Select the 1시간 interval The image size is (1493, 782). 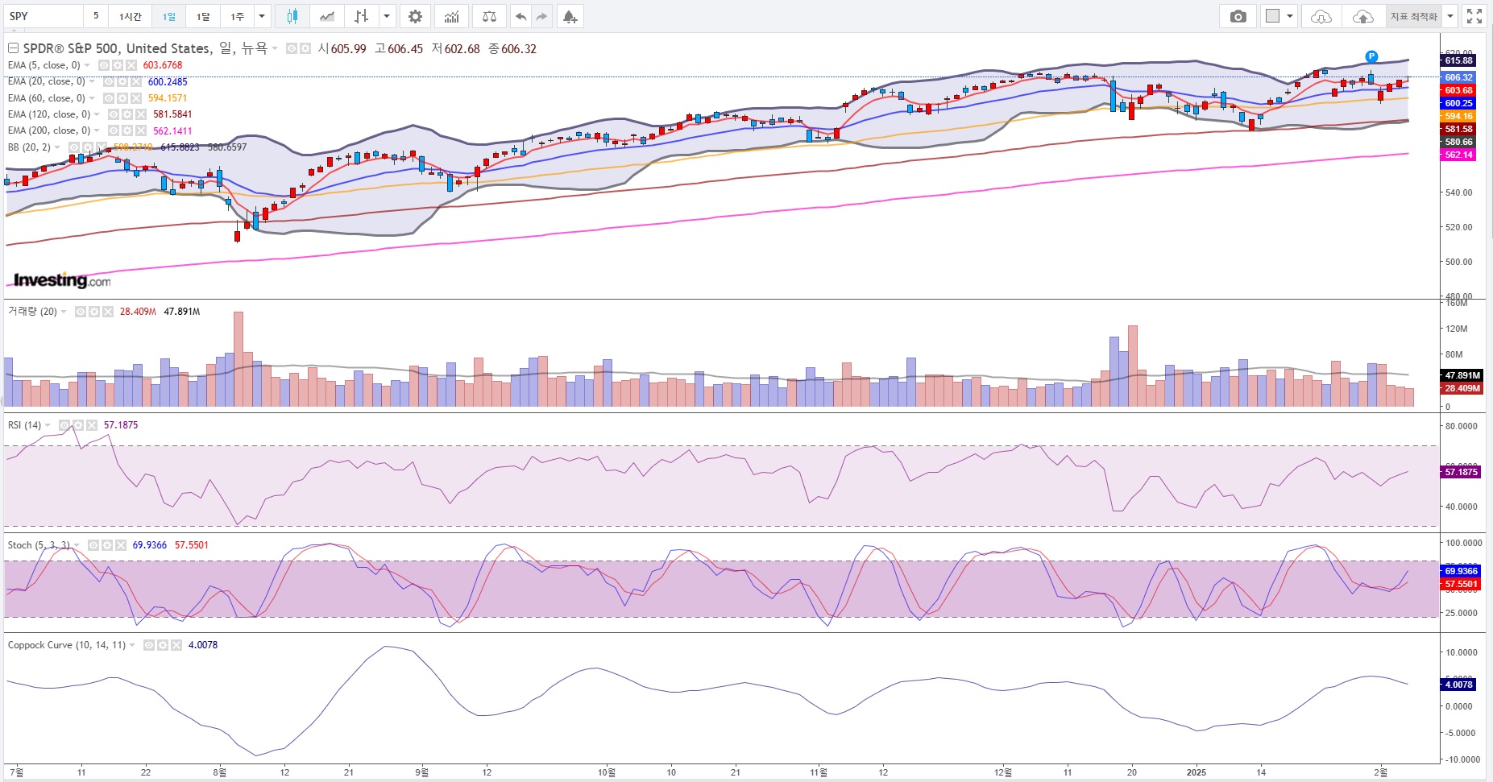(x=130, y=16)
